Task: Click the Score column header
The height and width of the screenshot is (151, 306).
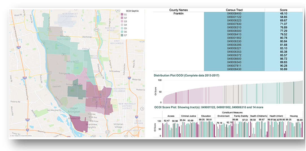Action: [x=283, y=10]
